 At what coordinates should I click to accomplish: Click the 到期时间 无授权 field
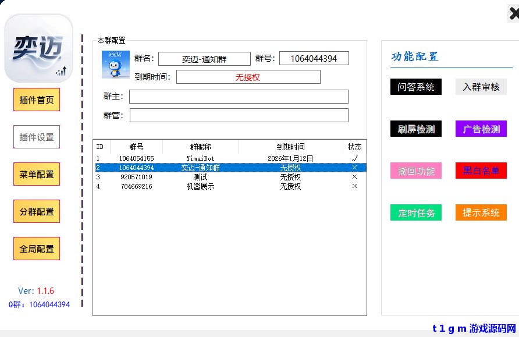pyautogui.click(x=248, y=77)
